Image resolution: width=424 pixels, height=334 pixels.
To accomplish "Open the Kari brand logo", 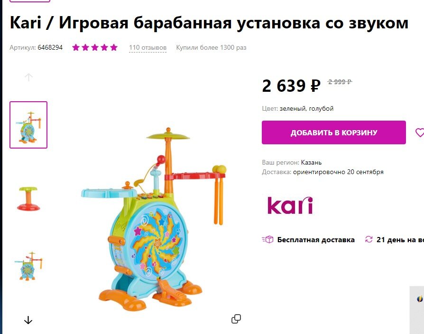I will [290, 206].
